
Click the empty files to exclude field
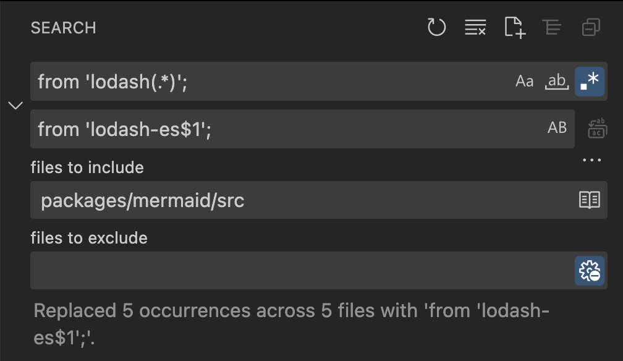[297, 271]
